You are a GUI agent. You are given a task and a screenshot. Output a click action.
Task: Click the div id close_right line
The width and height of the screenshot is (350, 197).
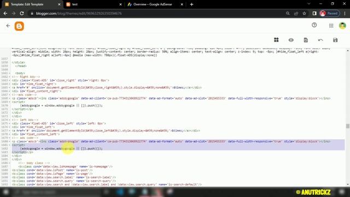tap(60, 80)
